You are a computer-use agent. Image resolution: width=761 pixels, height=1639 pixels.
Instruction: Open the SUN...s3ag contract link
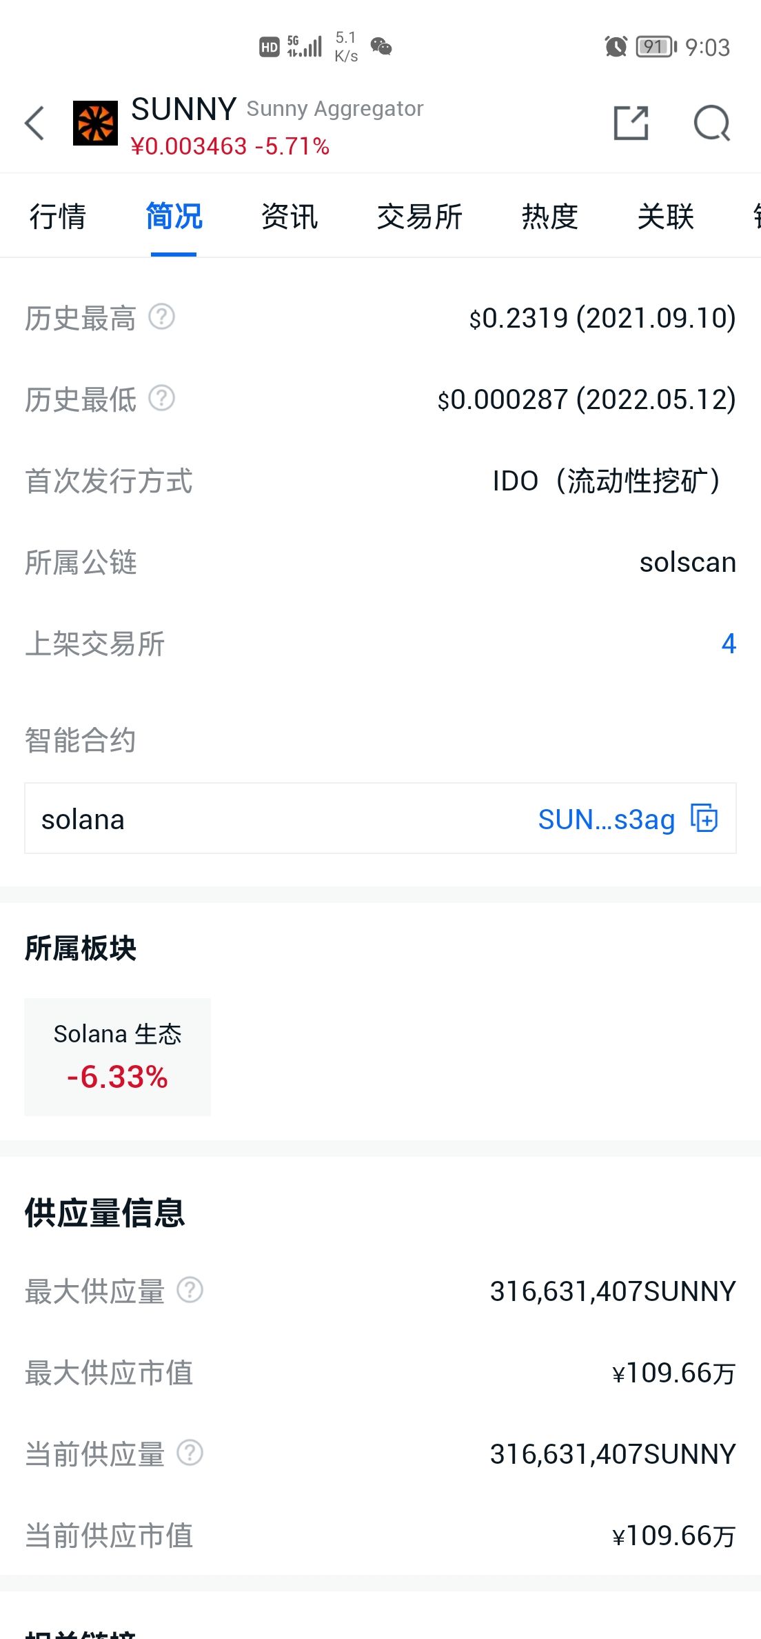click(x=607, y=819)
